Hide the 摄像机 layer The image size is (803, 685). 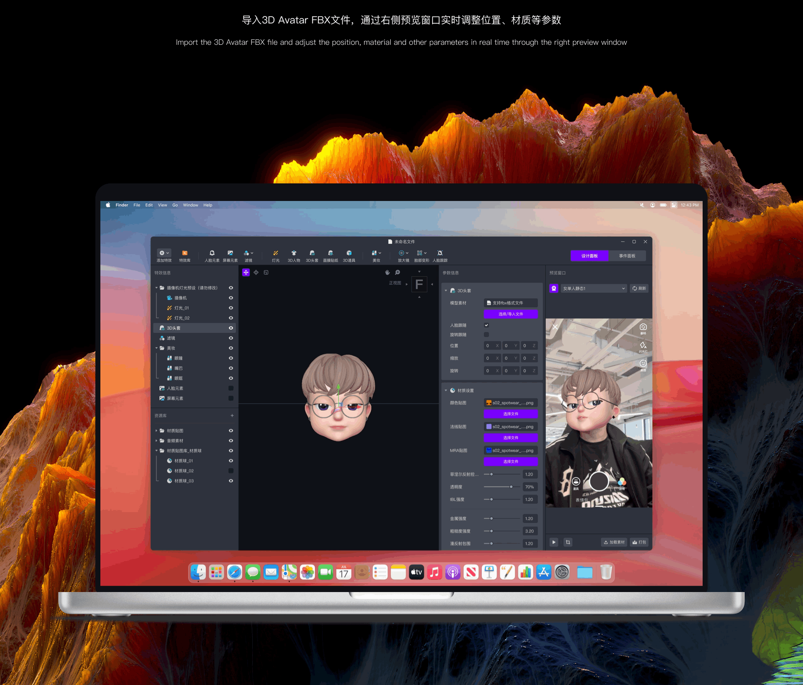coord(231,298)
